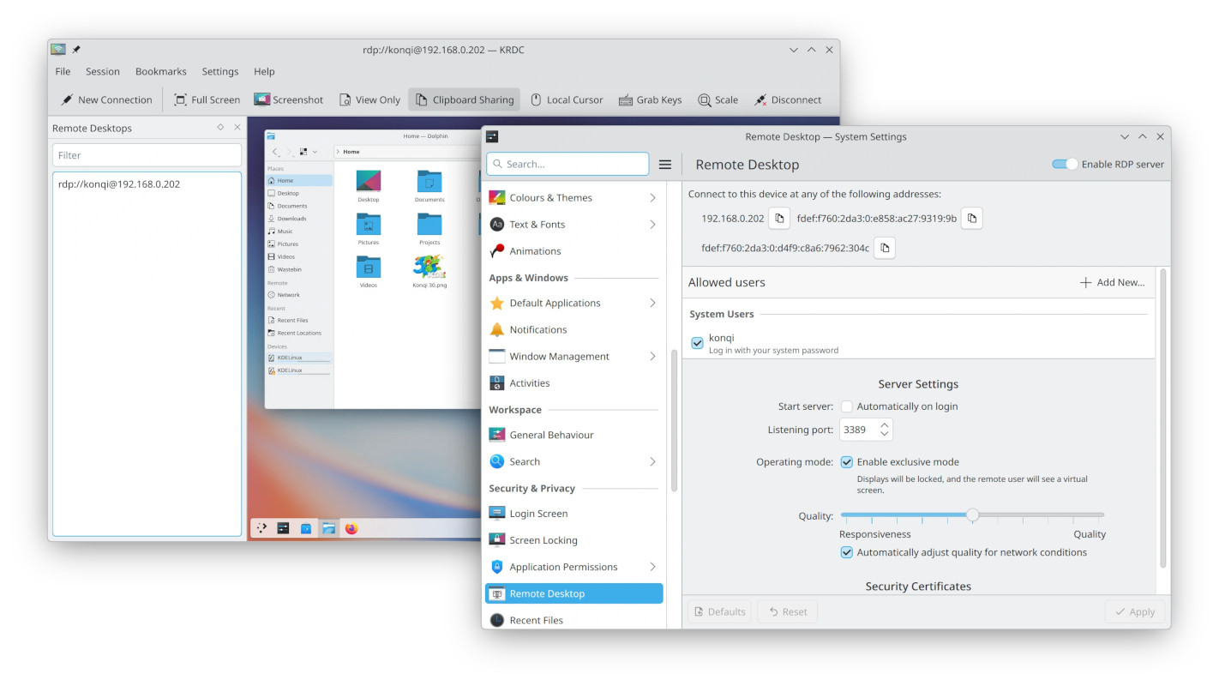This screenshot has width=1219, height=686.
Task: Open the application launcher on remote taskbar
Action: pos(262,528)
